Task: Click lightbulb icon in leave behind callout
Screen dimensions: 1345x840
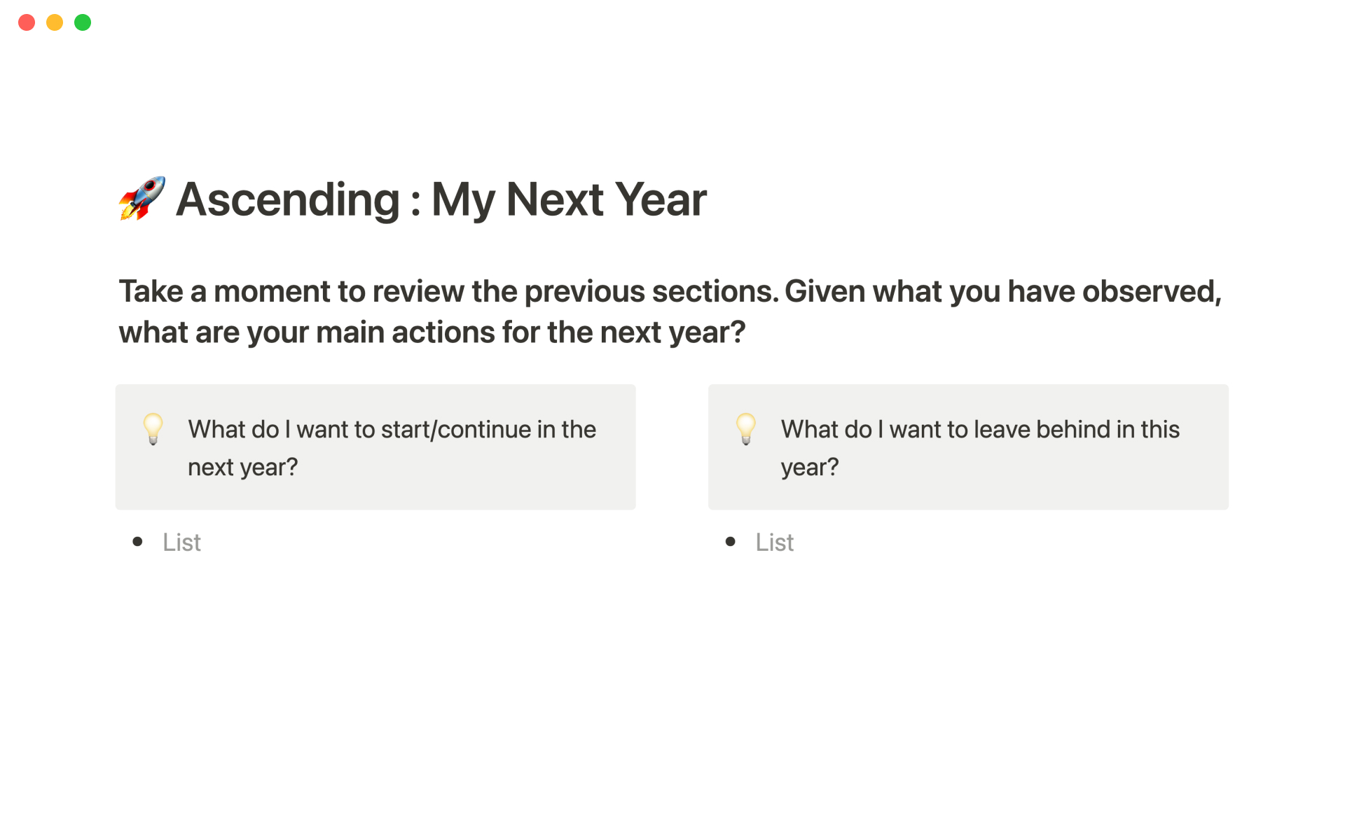Action: point(746,428)
